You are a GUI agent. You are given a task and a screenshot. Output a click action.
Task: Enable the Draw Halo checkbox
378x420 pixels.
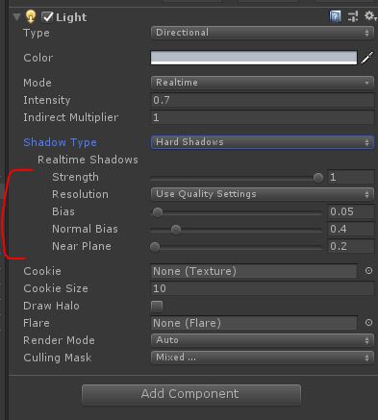click(157, 306)
